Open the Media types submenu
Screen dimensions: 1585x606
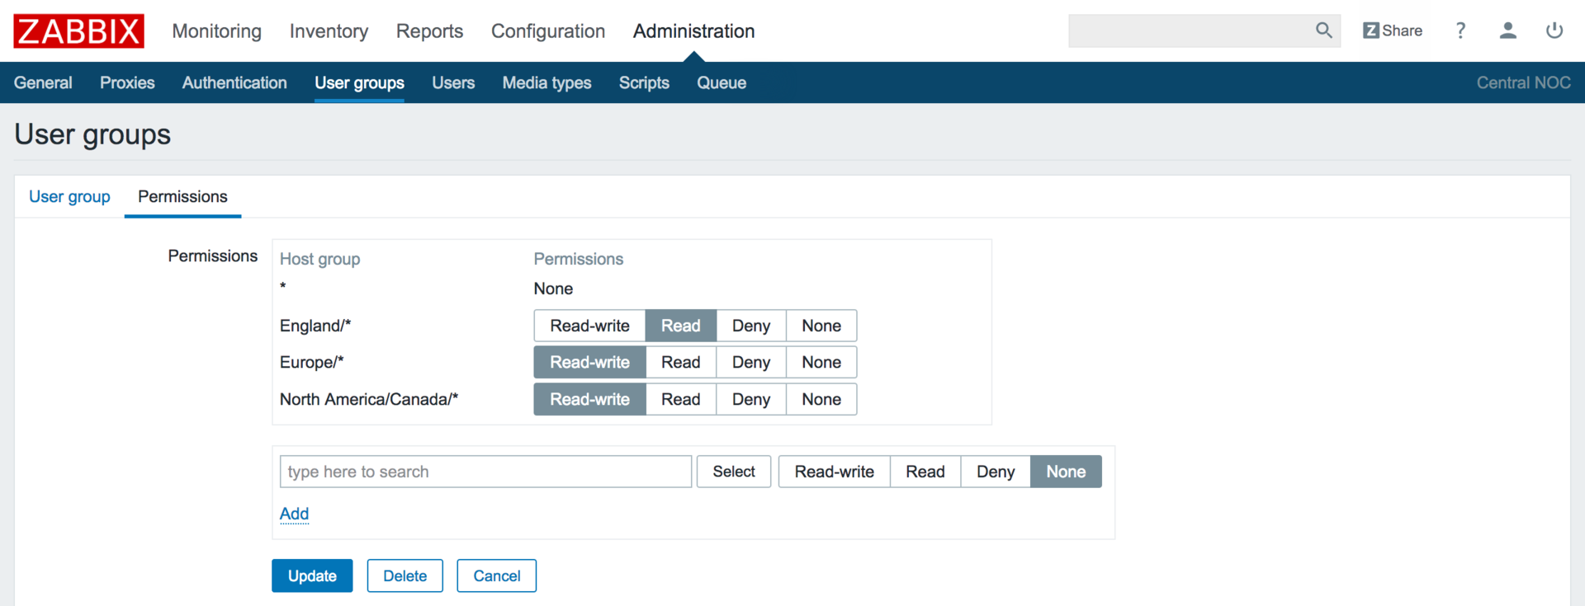(x=546, y=82)
